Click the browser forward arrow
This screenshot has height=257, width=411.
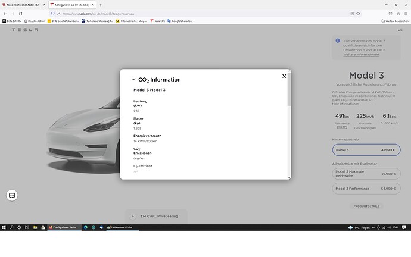13,14
